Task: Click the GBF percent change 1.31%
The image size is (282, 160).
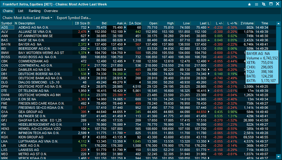Action: (x=232, y=116)
